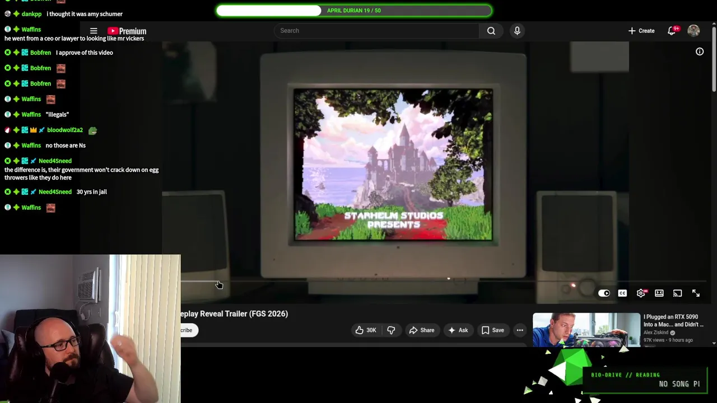This screenshot has height=403, width=717.
Task: Click the APRIL DURIAN 19 / 50 goal bar
Action: (354, 11)
